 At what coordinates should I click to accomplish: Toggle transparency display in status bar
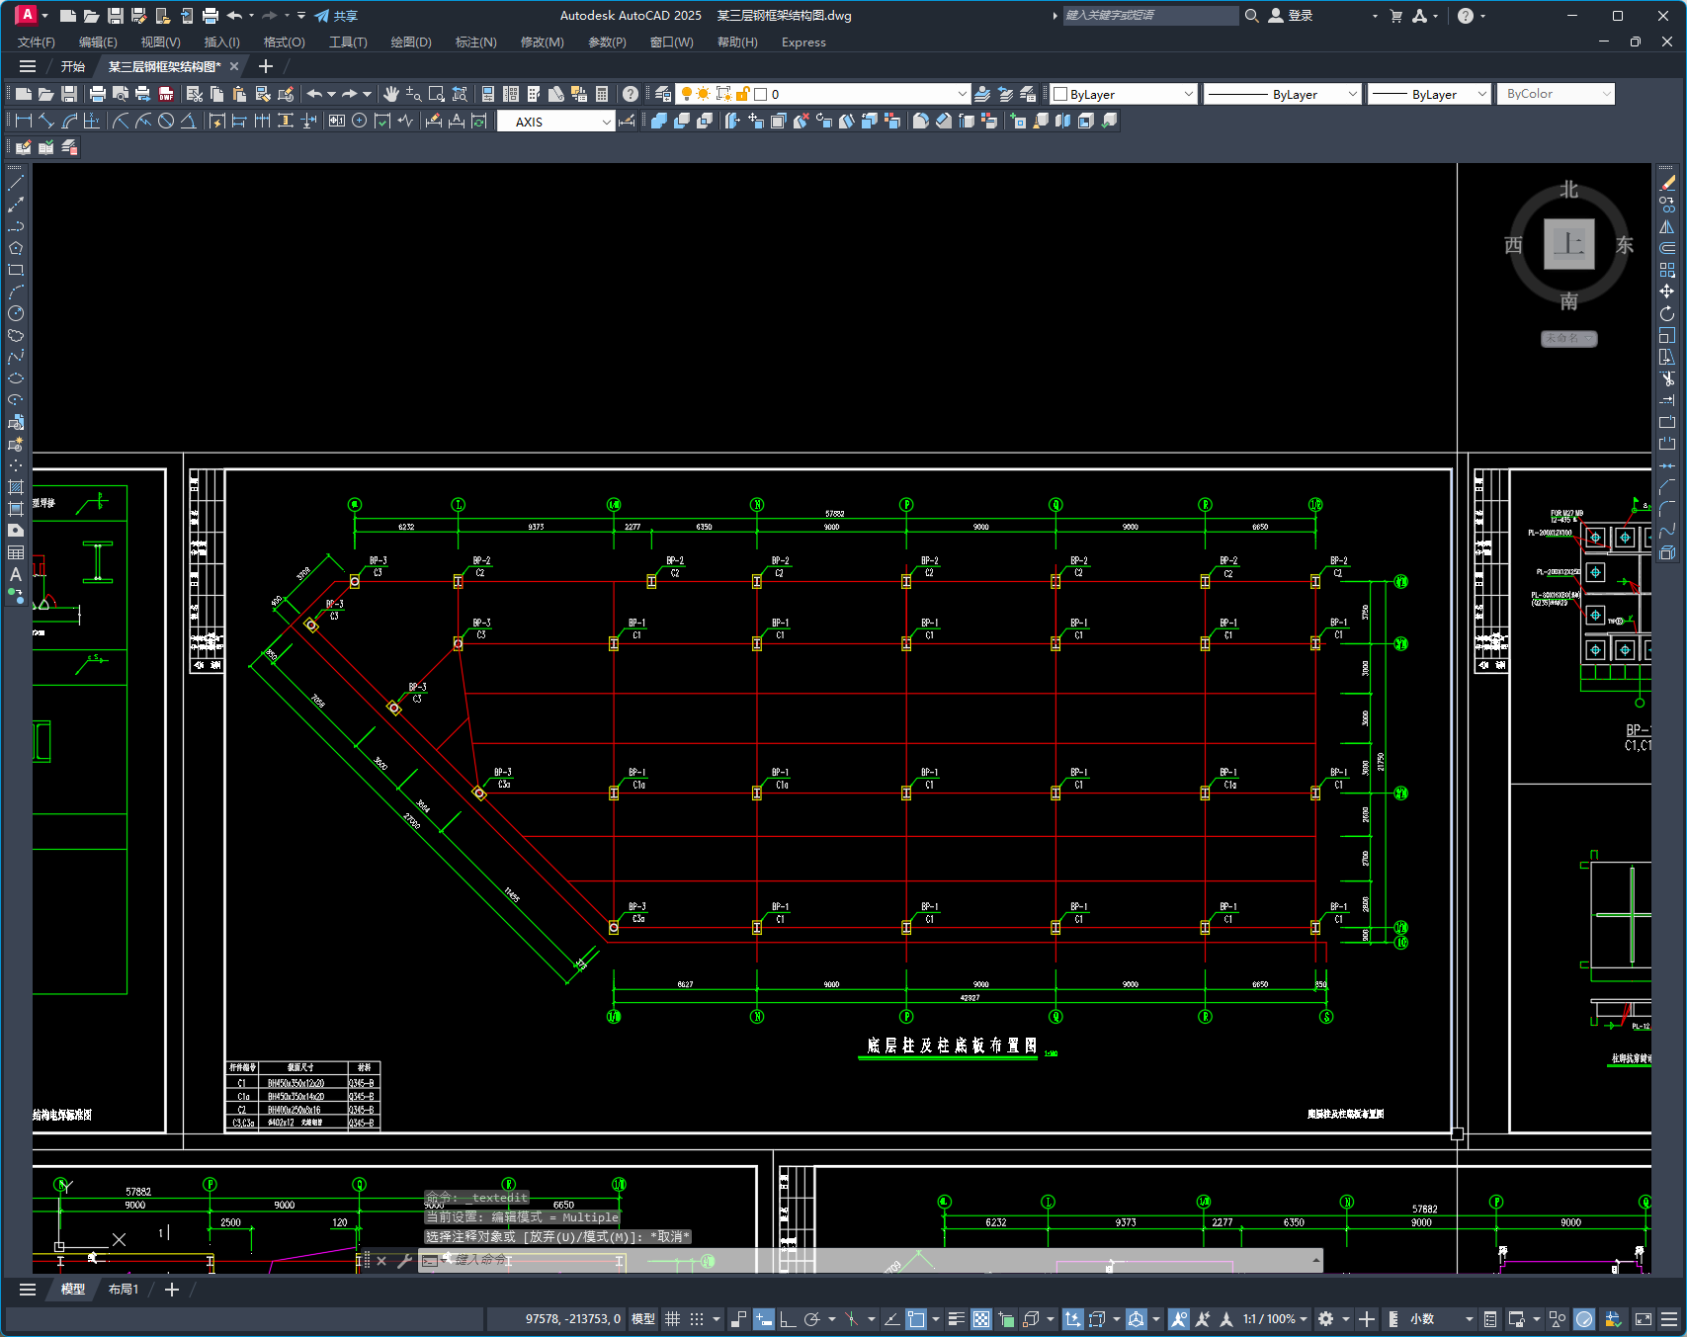coord(981,1319)
